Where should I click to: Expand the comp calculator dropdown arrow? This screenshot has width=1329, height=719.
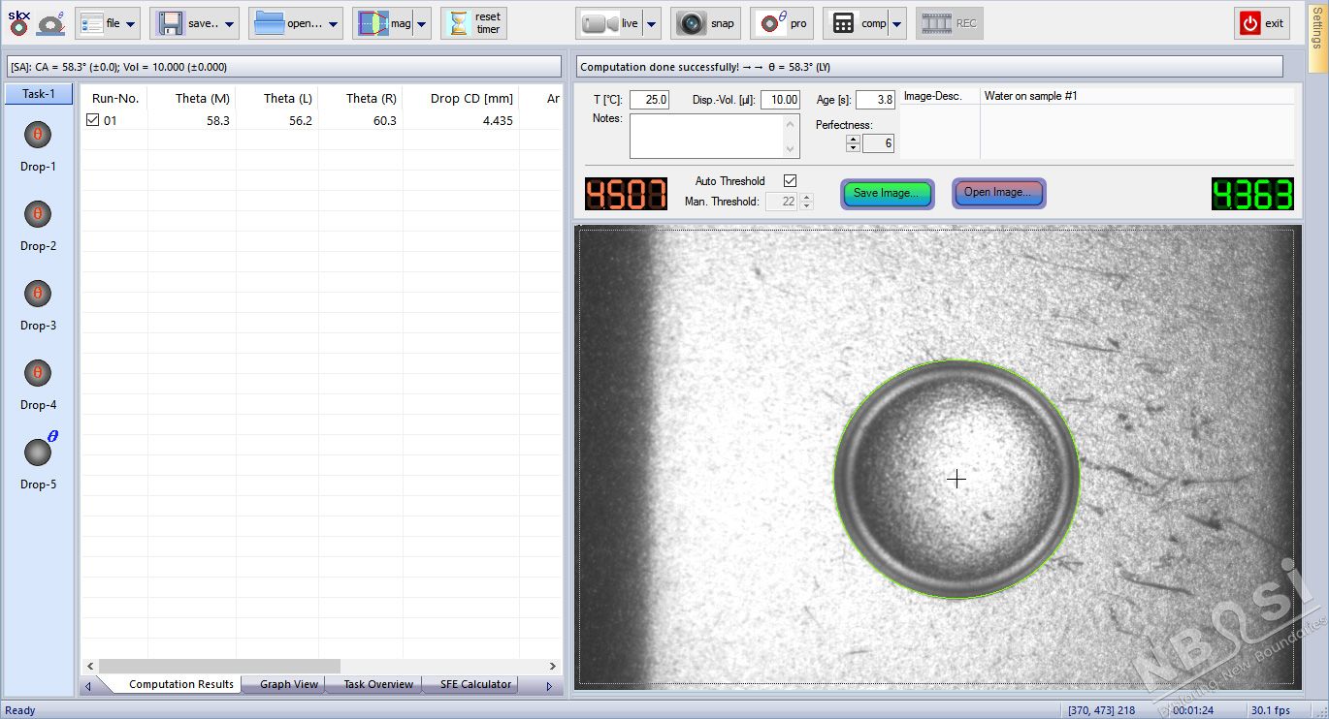(x=897, y=23)
